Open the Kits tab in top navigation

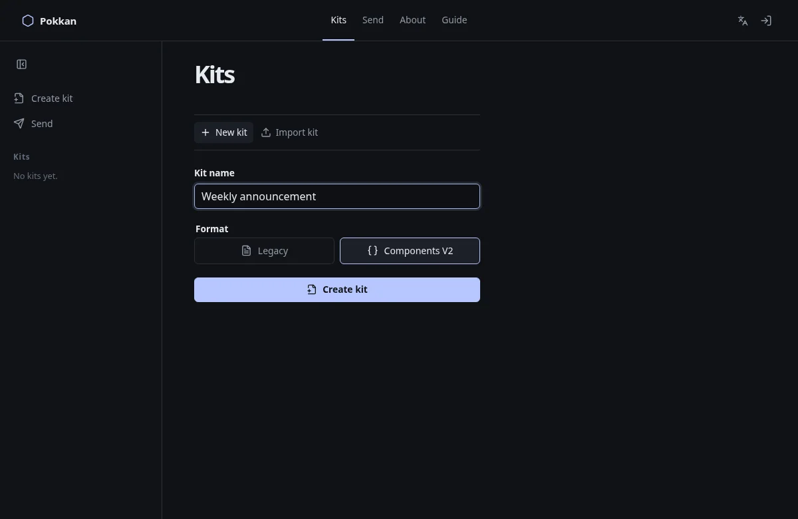click(338, 20)
